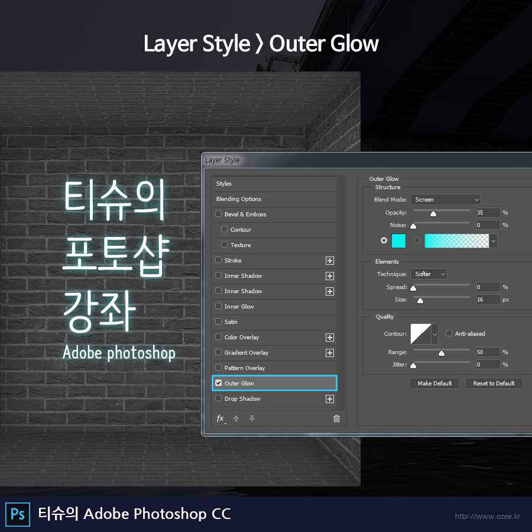Enable the Anti-aliased checkbox
This screenshot has height=532, width=532.
(449, 333)
